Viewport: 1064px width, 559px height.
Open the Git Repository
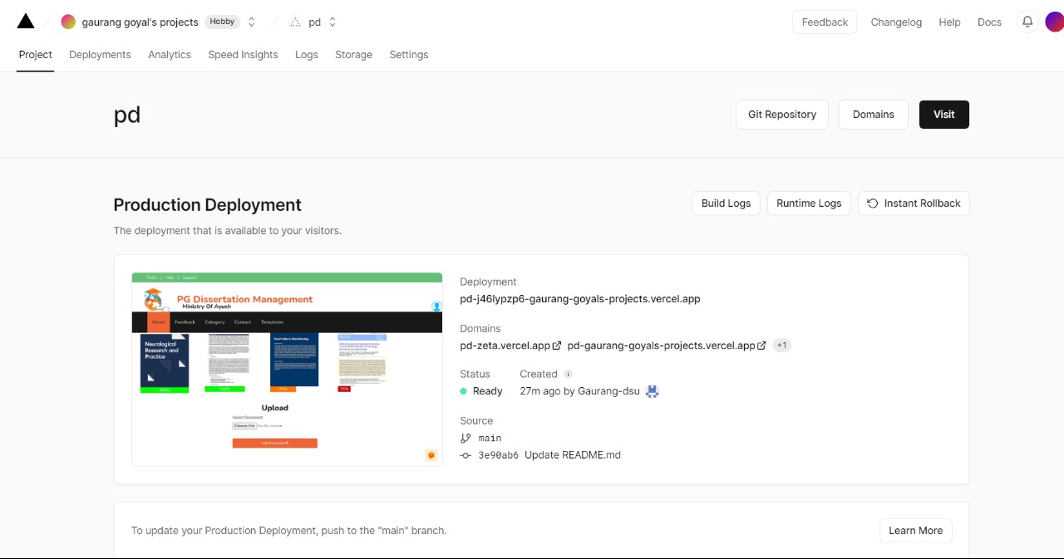[x=781, y=114]
